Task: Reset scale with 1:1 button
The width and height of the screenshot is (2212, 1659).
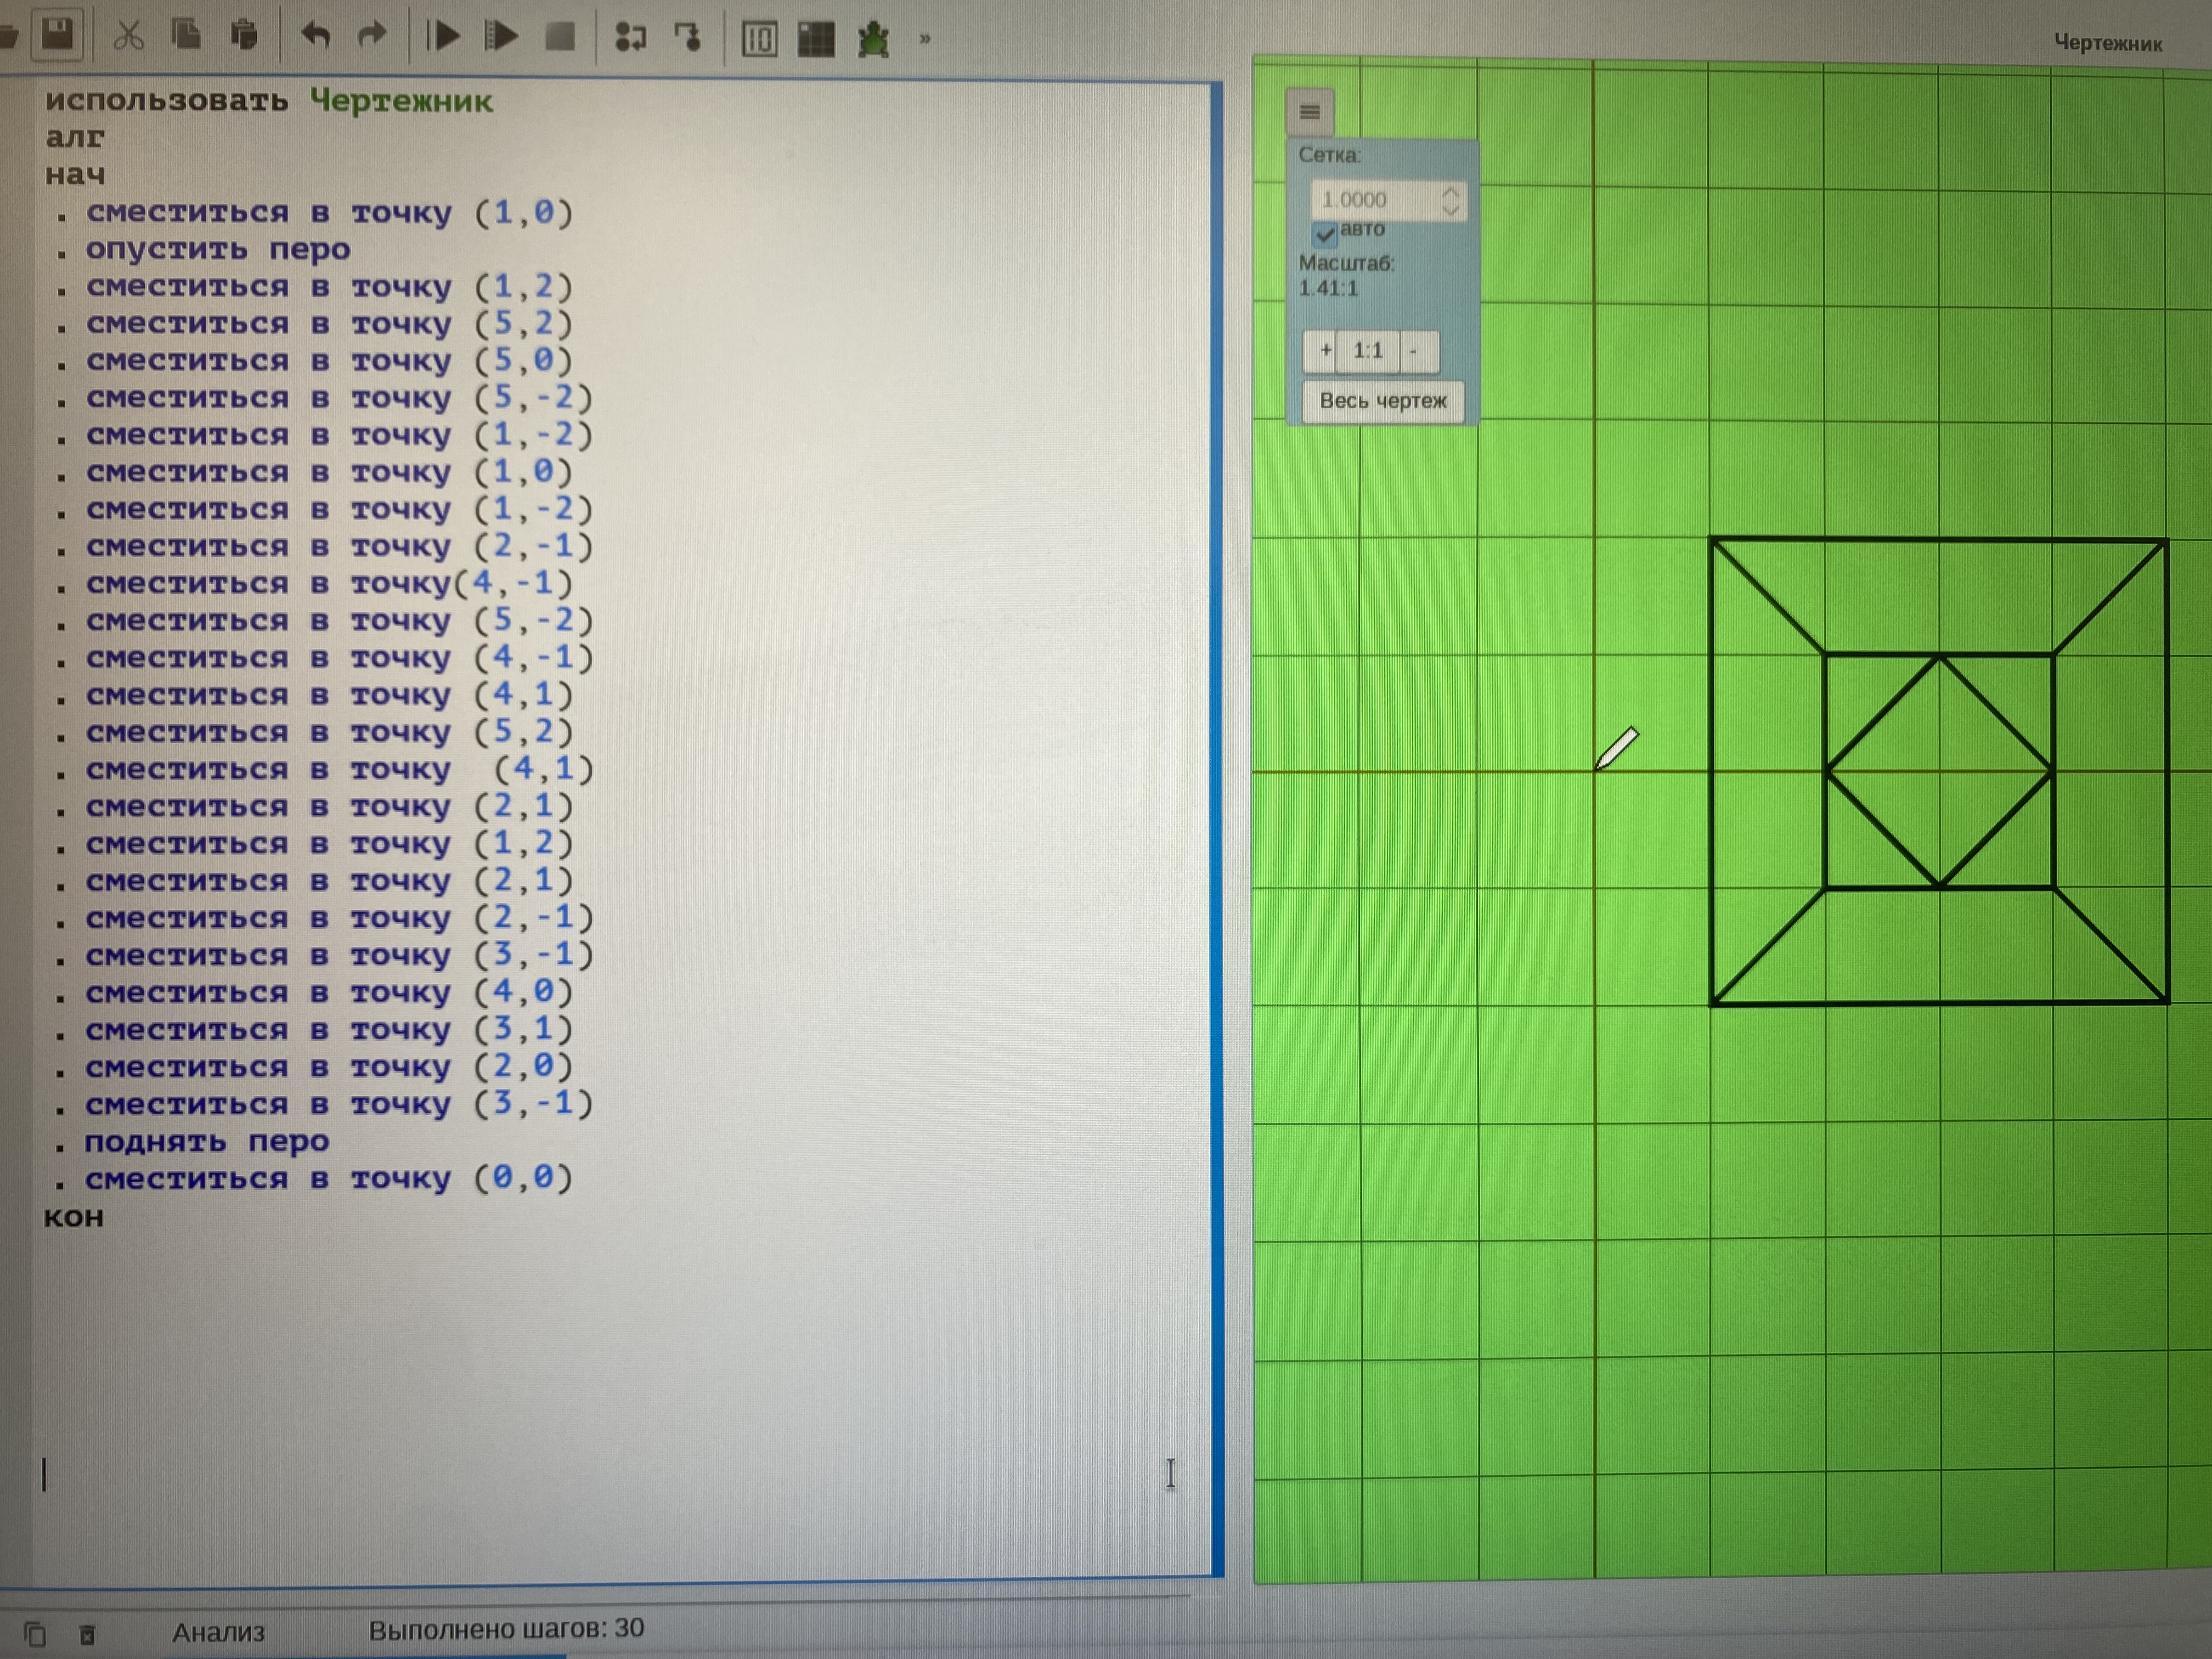Action: [1368, 351]
